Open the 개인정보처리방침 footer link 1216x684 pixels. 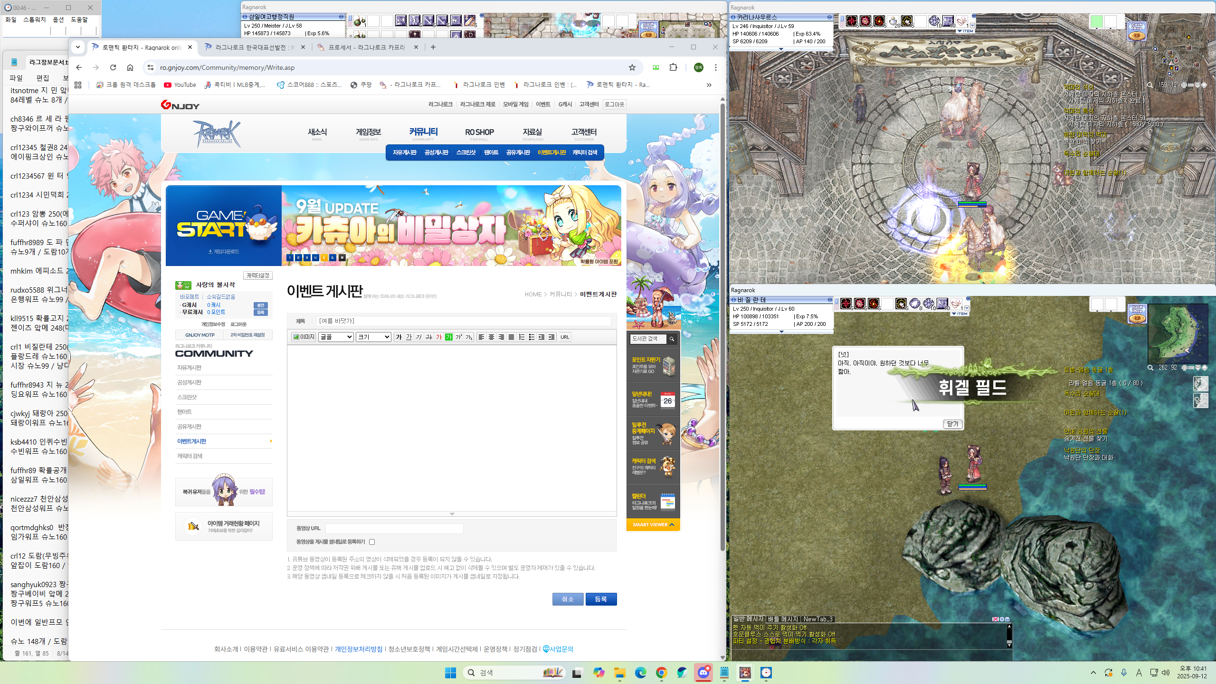click(359, 649)
